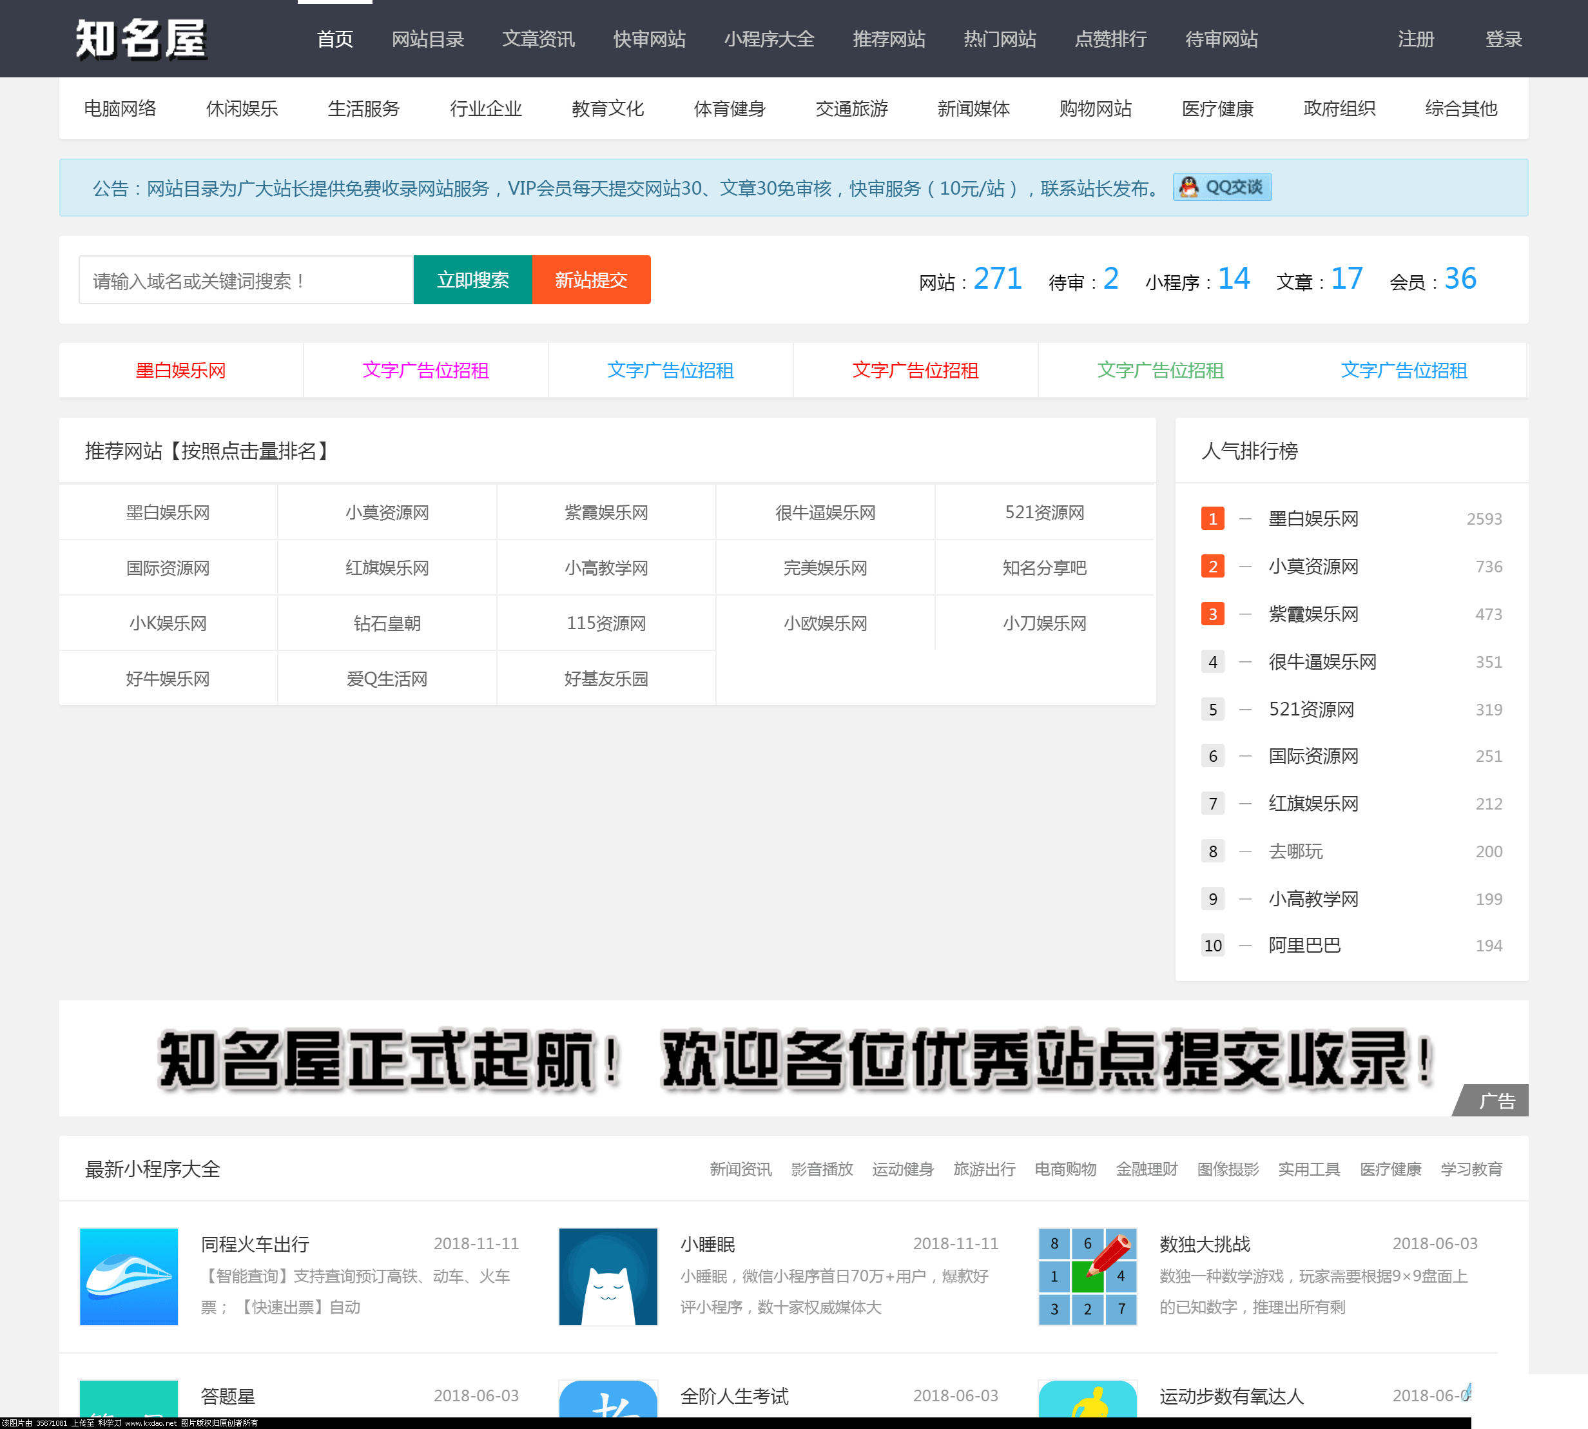
Task: Click the 知名屋正式起航 banner ad
Action: [x=793, y=1058]
